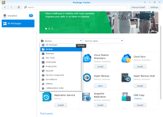163x117 pixels.
Task: Click the Manual Install button
Action: pos(138,7)
